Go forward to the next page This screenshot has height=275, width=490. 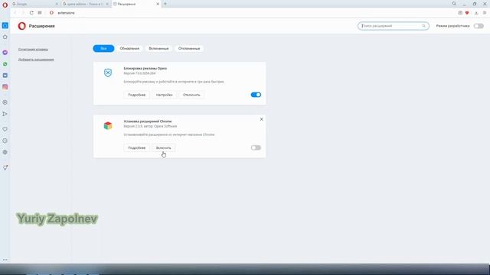coord(23,13)
